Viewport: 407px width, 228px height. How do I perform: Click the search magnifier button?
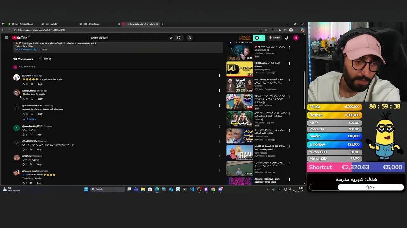point(179,38)
